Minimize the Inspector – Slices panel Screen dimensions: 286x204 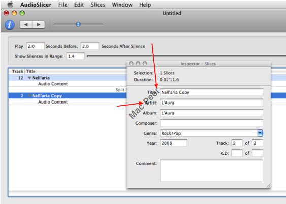point(138,64)
